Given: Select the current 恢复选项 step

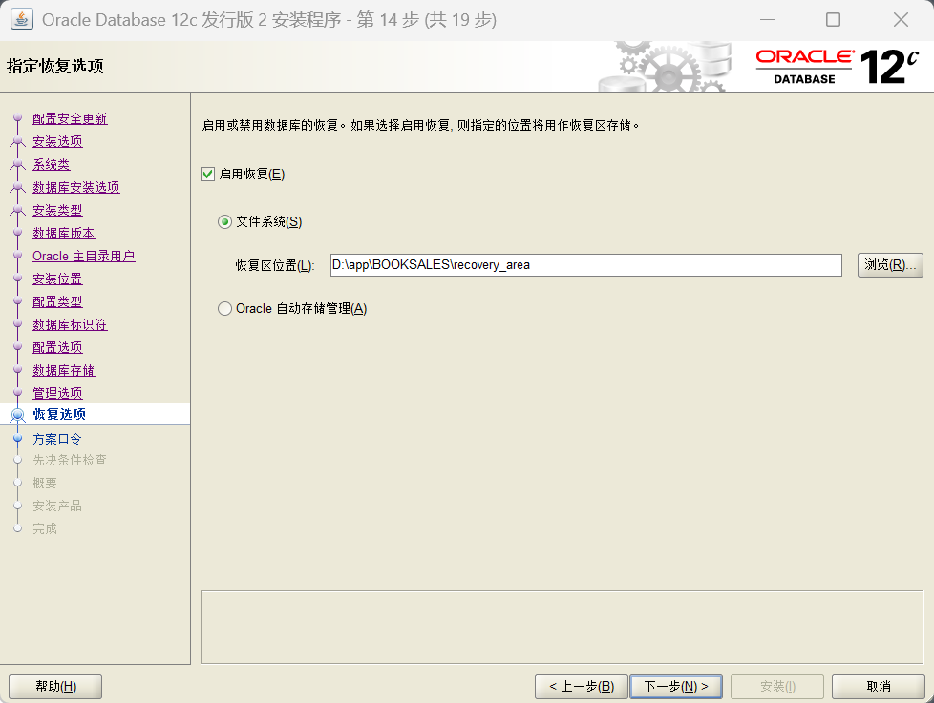Looking at the screenshot, I should click(x=59, y=414).
